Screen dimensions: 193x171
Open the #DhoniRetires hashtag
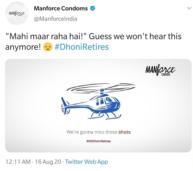tap(82, 47)
